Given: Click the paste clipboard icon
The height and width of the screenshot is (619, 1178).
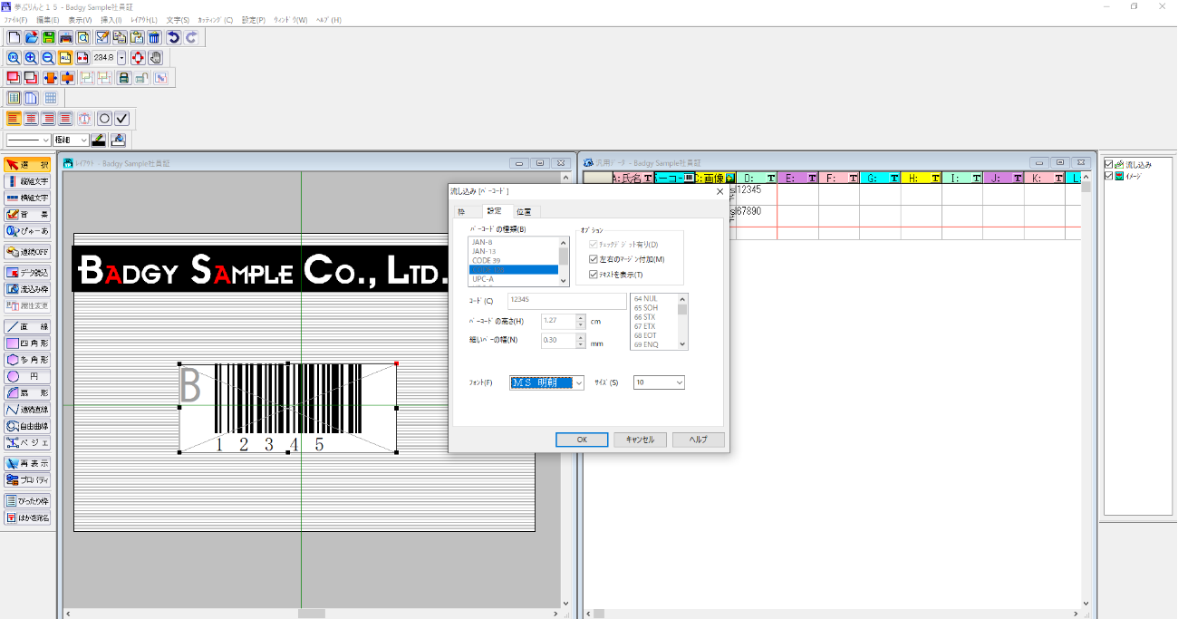Looking at the screenshot, I should [137, 37].
